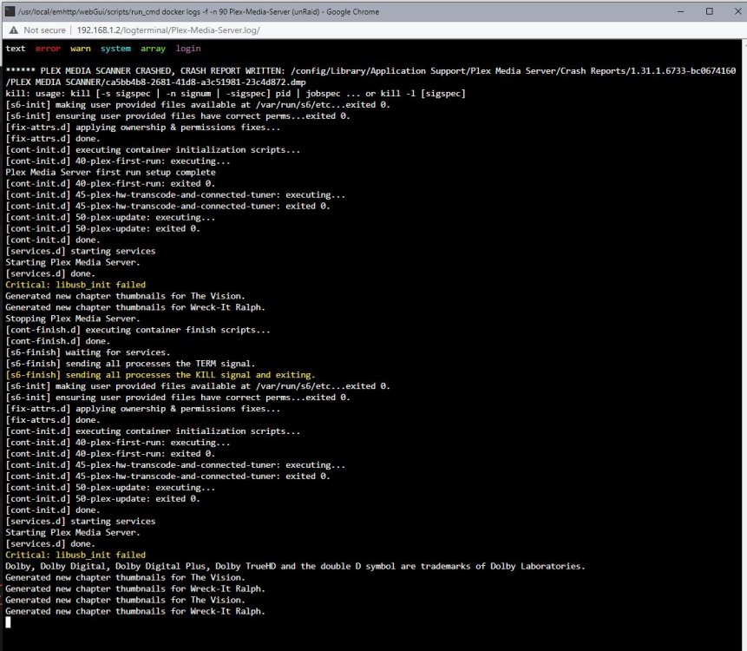Click the '[s6-finish] waiting for services.' line
The width and height of the screenshot is (747, 651).
tap(88, 352)
